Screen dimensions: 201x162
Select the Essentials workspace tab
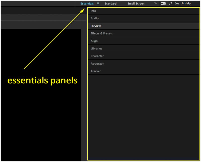tap(87, 4)
